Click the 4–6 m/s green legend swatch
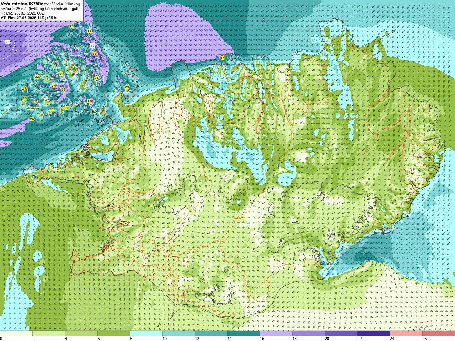 (x=81, y=334)
